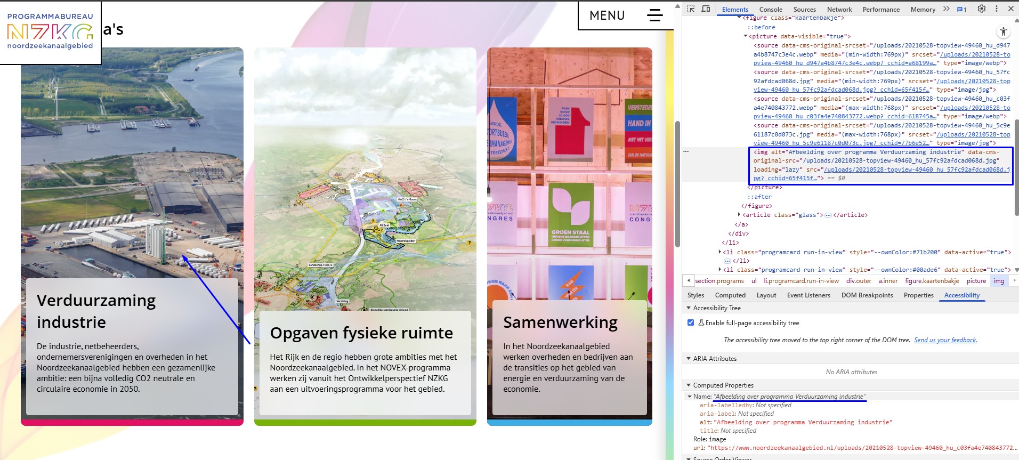Image resolution: width=1019 pixels, height=460 pixels.
Task: Show more DevTools tabs with double chevron
Action: click(946, 9)
